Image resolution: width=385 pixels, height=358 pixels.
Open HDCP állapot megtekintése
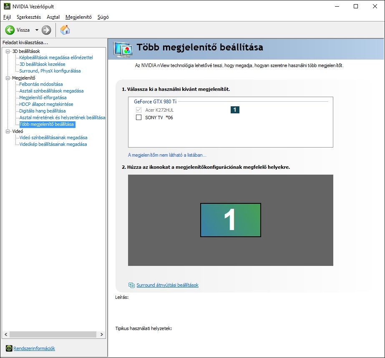(x=46, y=104)
